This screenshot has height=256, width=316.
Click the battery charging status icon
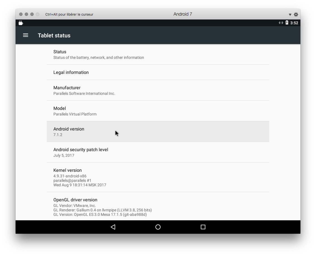[287, 23]
